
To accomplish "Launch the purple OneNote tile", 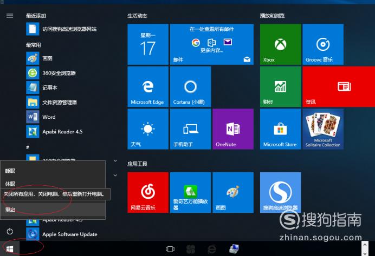I will point(233,129).
